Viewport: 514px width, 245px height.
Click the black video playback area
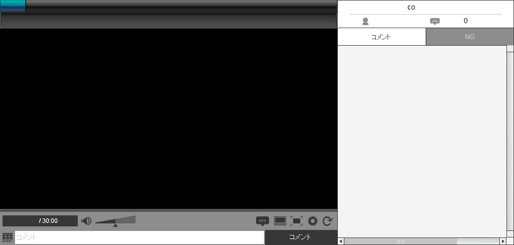coord(169,118)
